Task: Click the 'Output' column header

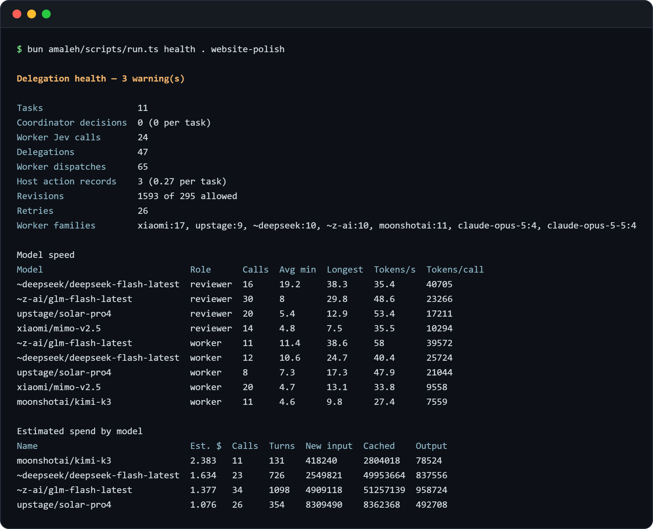Action: coord(432,446)
